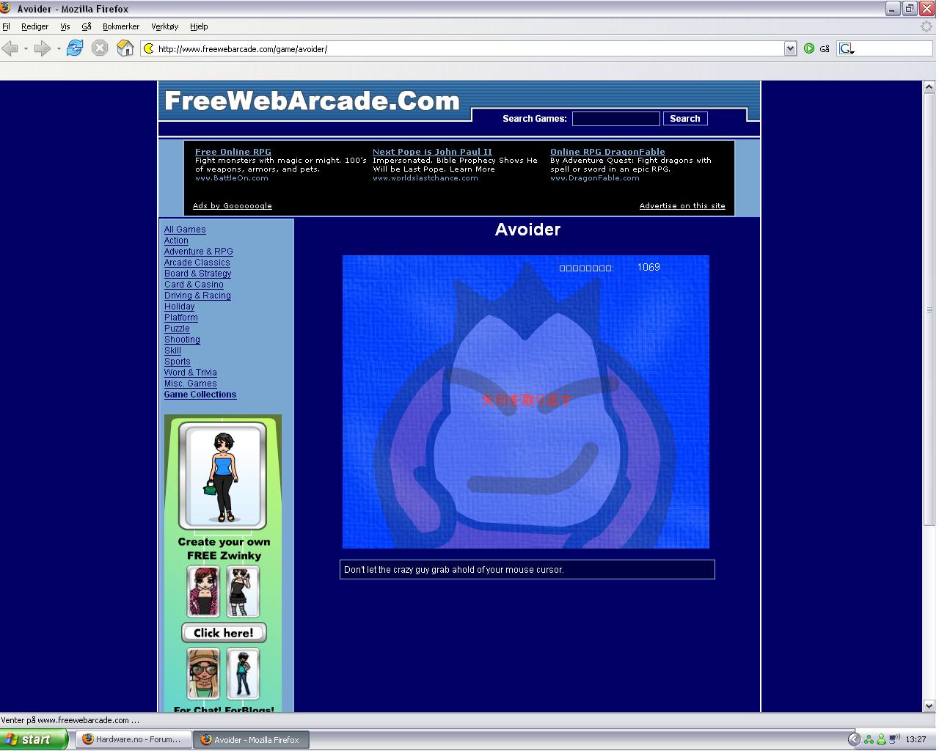Click the wireless network connection tray icon
The height and width of the screenshot is (751, 939).
pyautogui.click(x=894, y=739)
